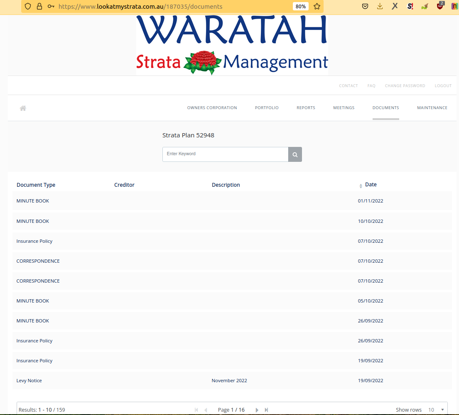
Task: Open the Pocket save icon
Action: tap(365, 6)
